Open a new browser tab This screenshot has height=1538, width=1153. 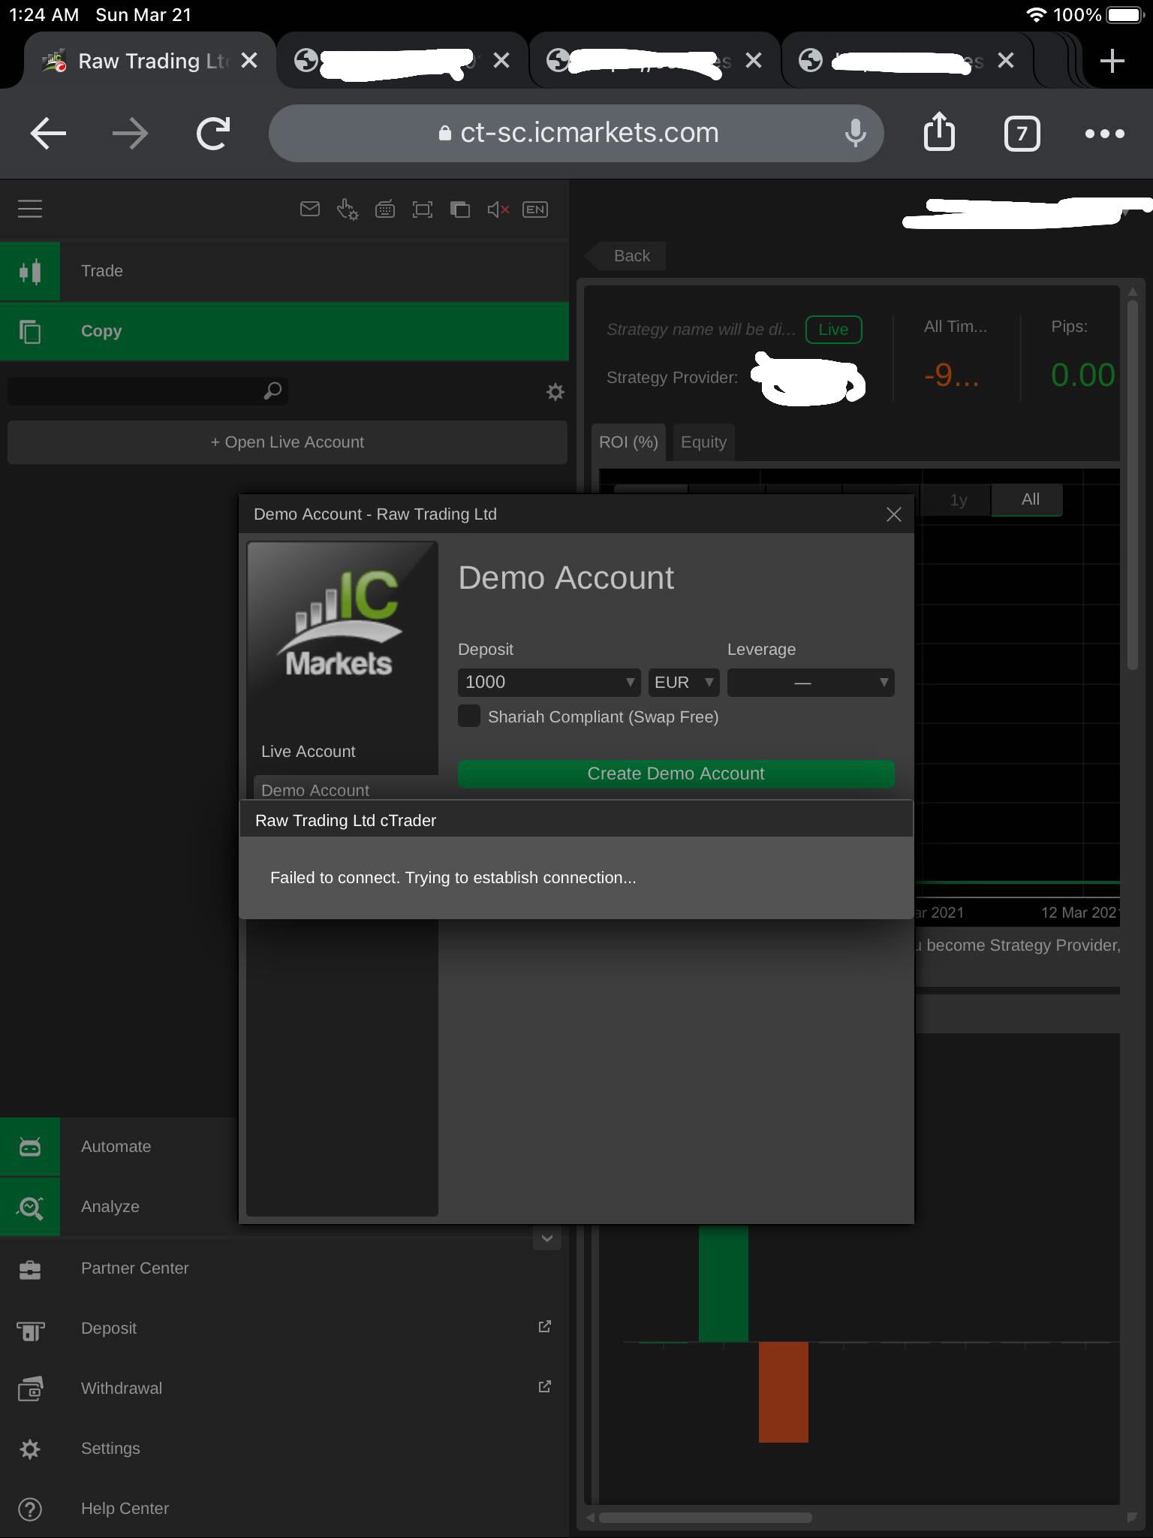coord(1112,60)
